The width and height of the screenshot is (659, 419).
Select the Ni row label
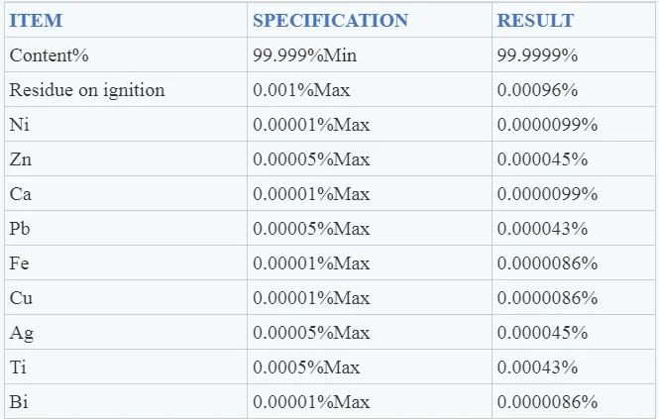19,125
